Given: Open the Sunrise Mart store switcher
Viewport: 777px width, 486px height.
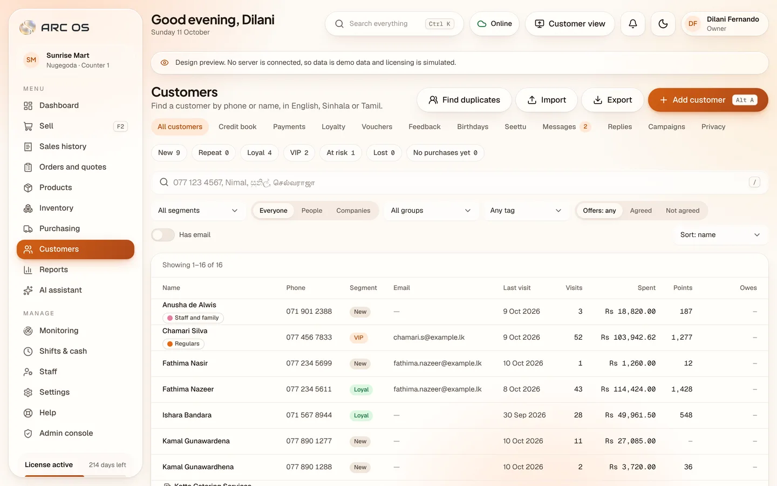Looking at the screenshot, I should pyautogui.click(x=76, y=60).
